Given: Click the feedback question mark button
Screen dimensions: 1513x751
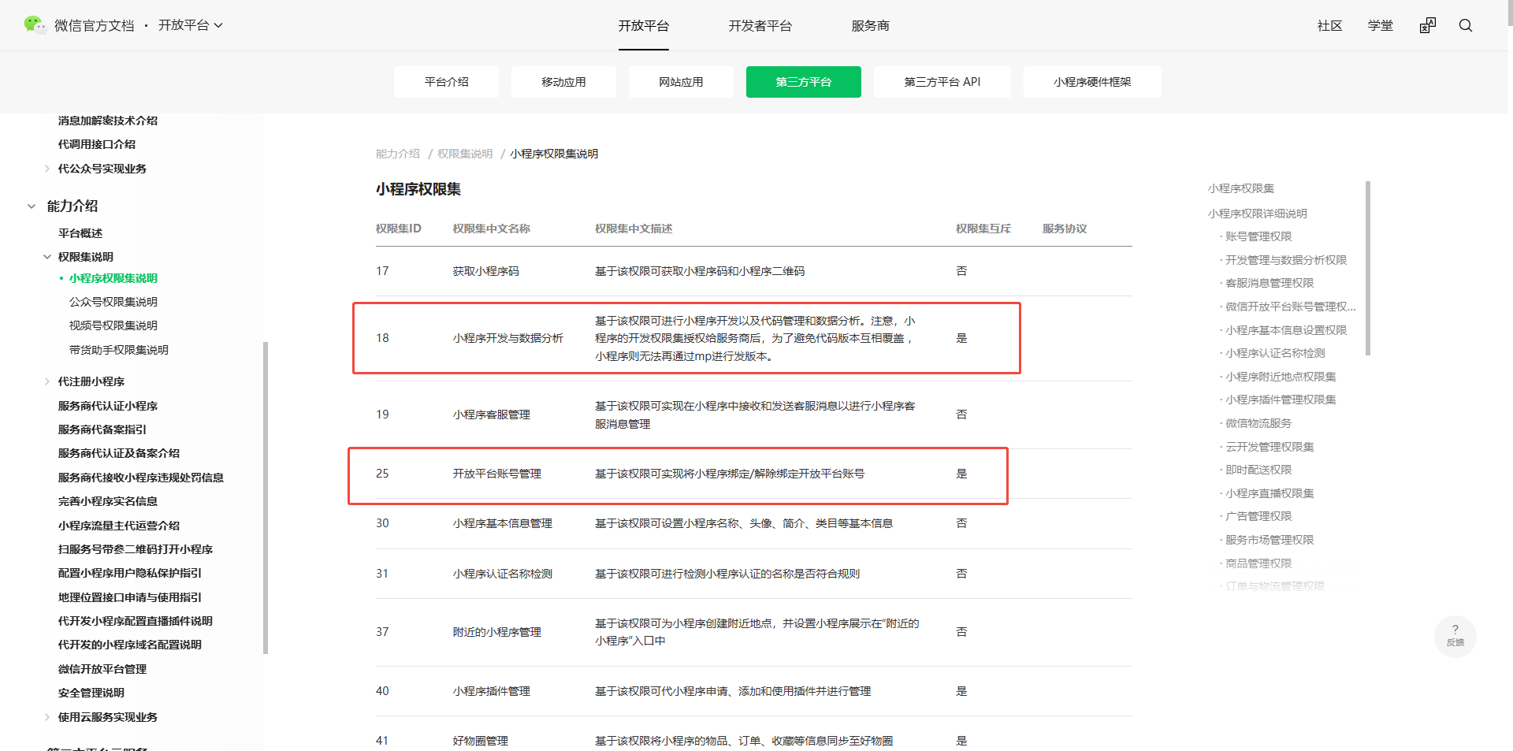Looking at the screenshot, I should click(x=1455, y=636).
